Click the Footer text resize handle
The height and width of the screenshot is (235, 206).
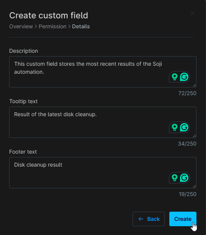[194, 186]
